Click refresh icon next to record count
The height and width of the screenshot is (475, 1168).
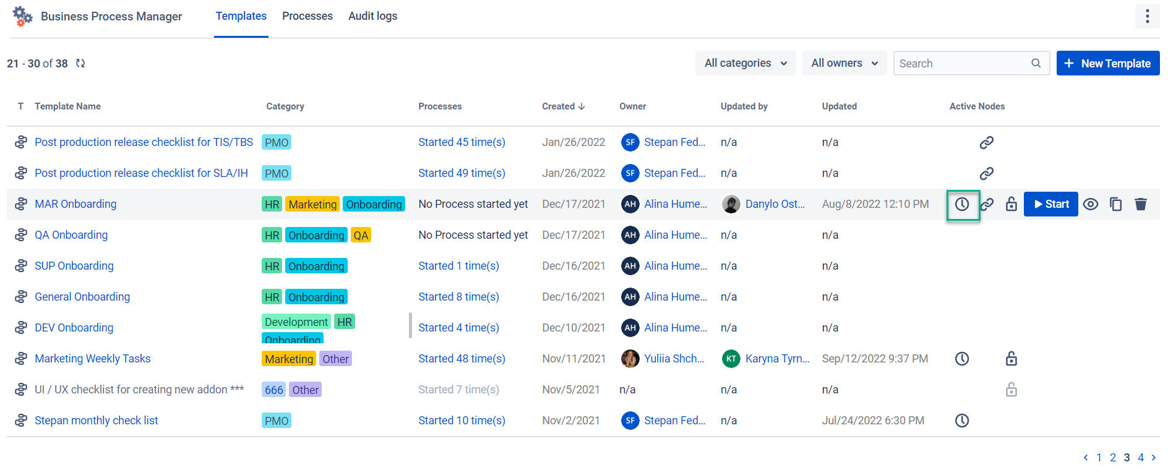80,64
